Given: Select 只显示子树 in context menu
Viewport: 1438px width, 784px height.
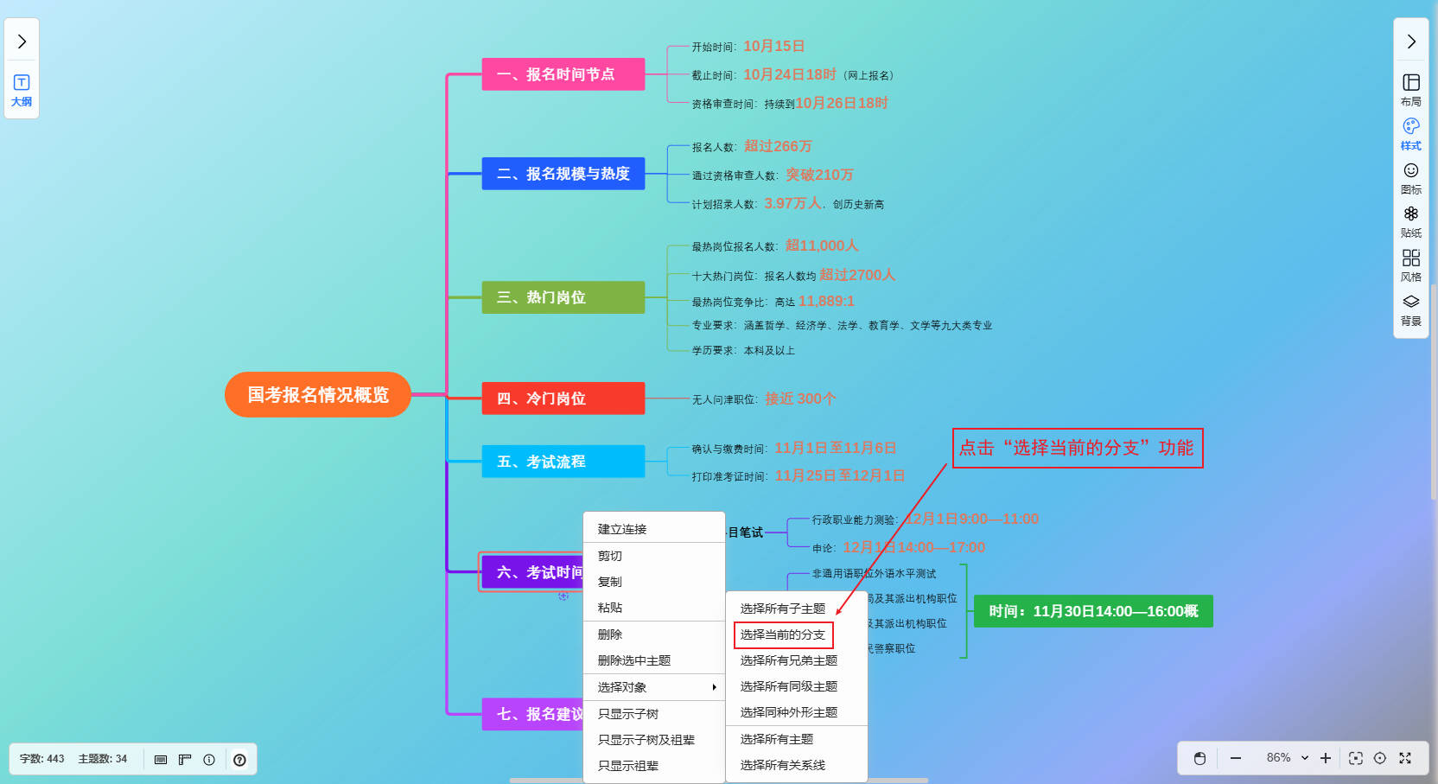Looking at the screenshot, I should [628, 714].
